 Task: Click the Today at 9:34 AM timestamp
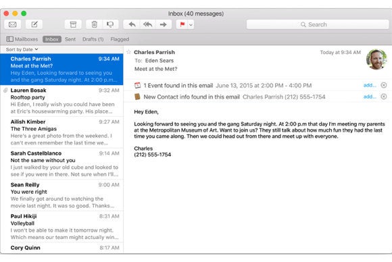coord(340,52)
